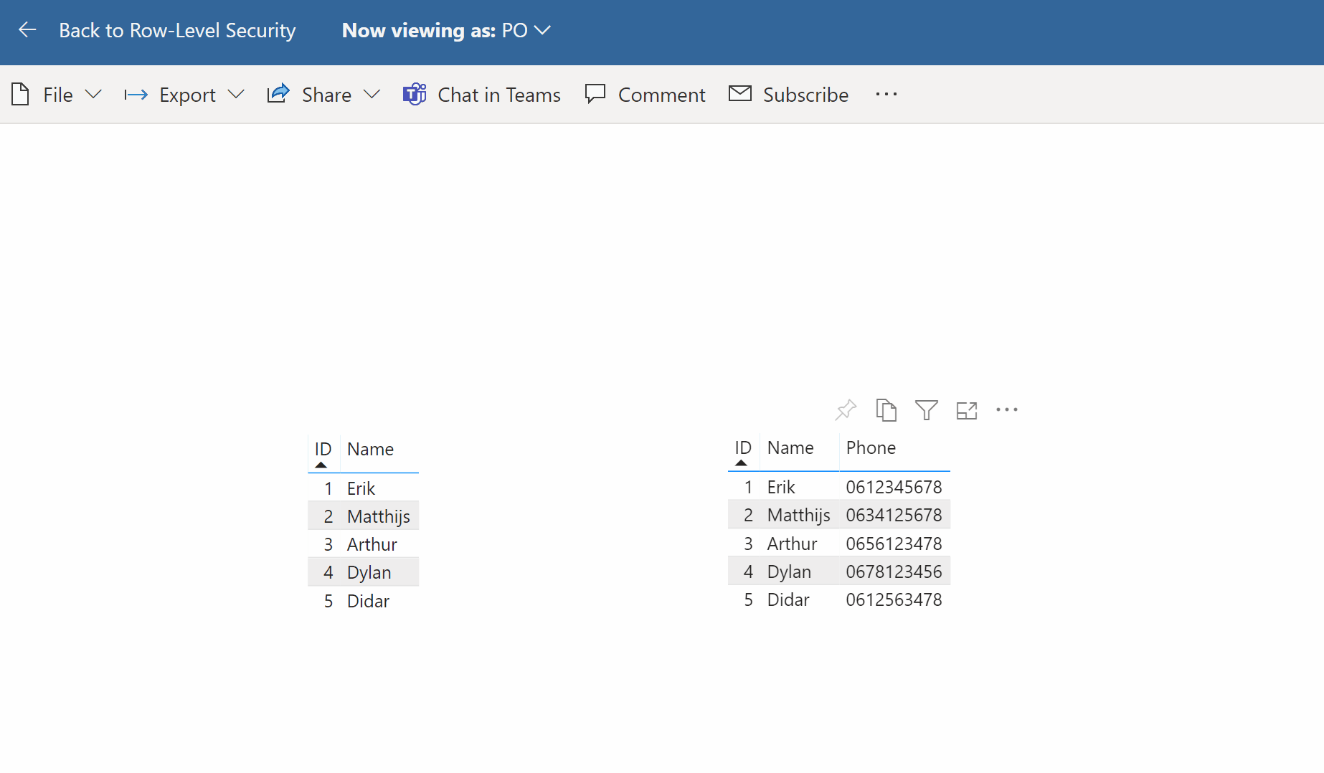Screen dimensions: 1324x773
Task: Click the Subscribe envelope icon
Action: pyautogui.click(x=739, y=94)
